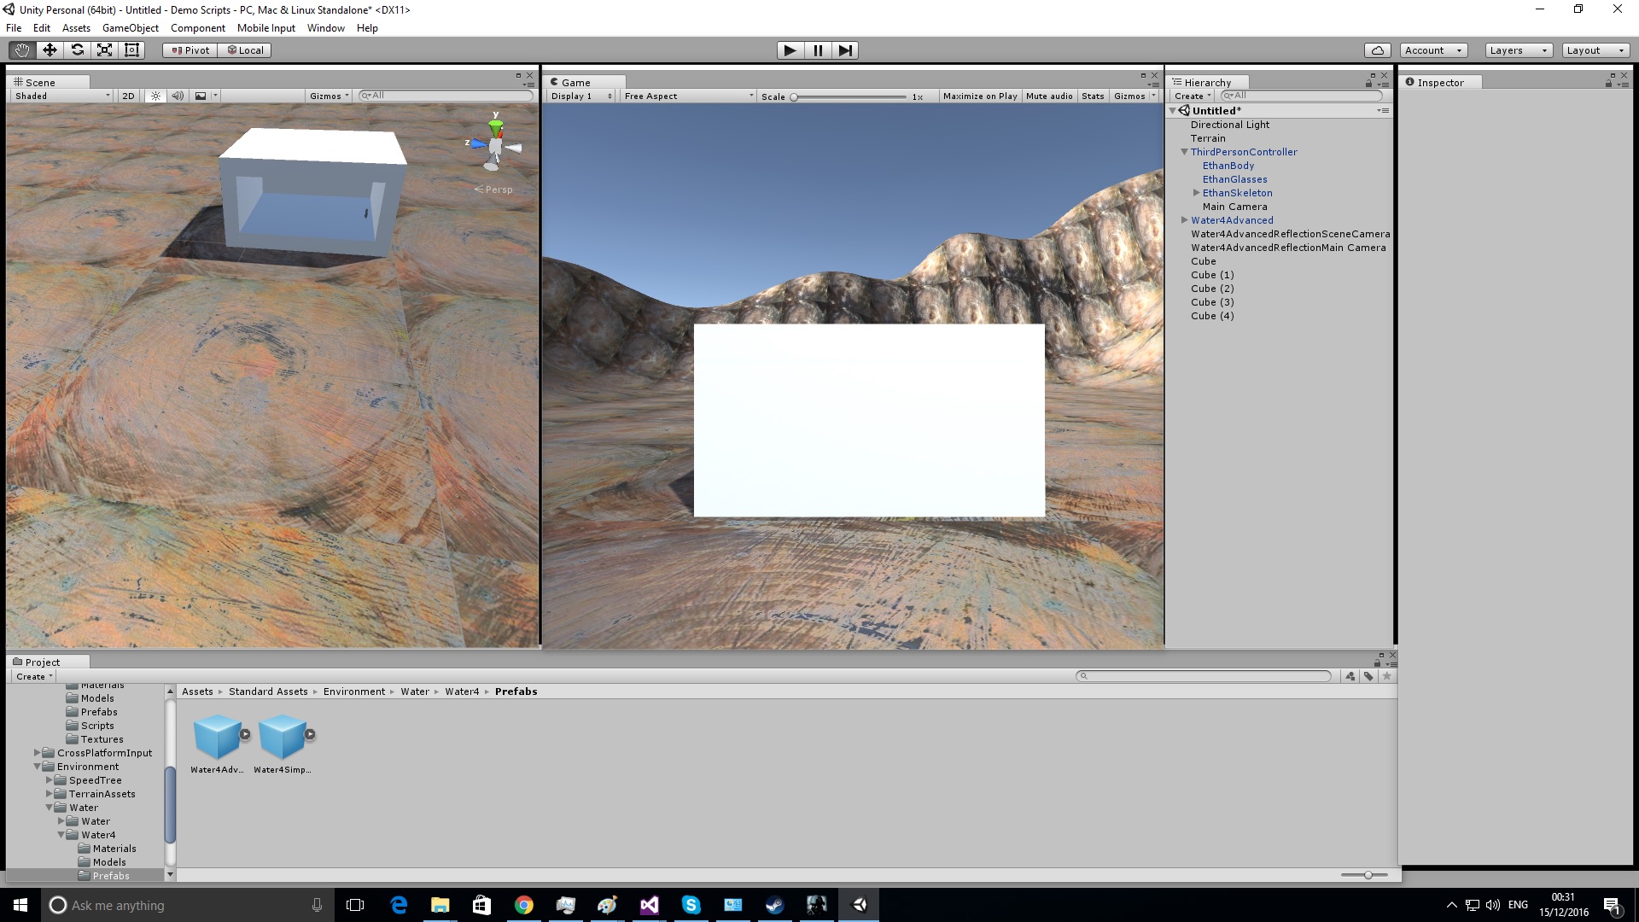The width and height of the screenshot is (1639, 922).
Task: Select Main Camera in Hierarchy
Action: 1234,207
